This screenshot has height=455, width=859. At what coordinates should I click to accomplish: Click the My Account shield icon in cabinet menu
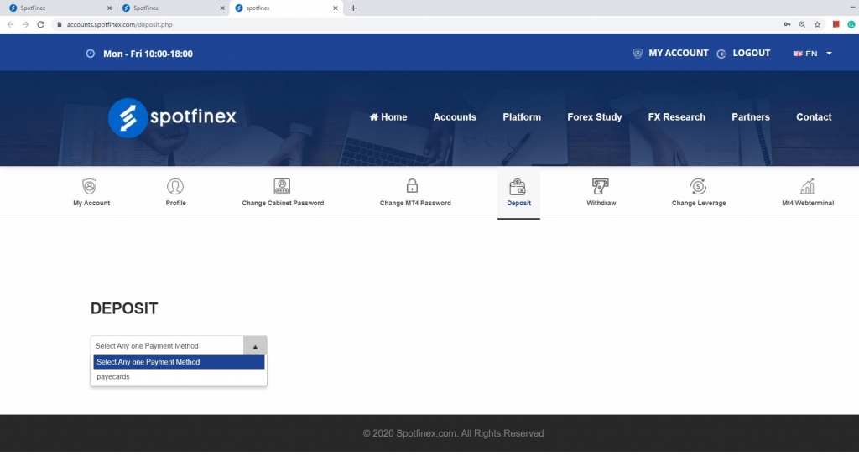tap(89, 186)
